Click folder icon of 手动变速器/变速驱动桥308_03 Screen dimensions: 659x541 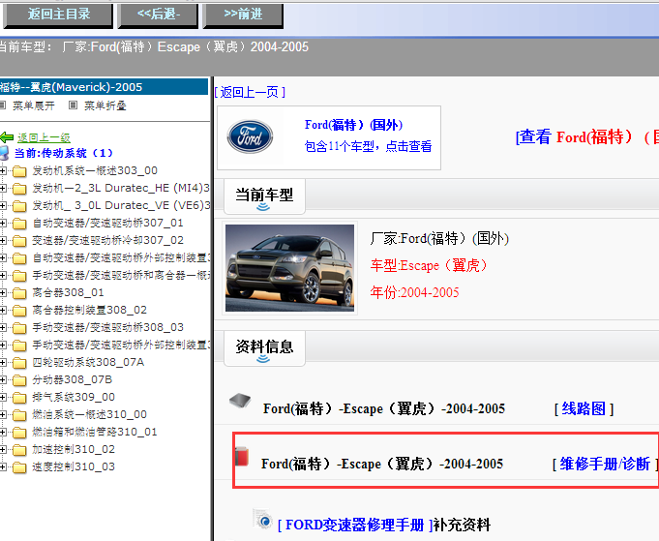click(19, 328)
